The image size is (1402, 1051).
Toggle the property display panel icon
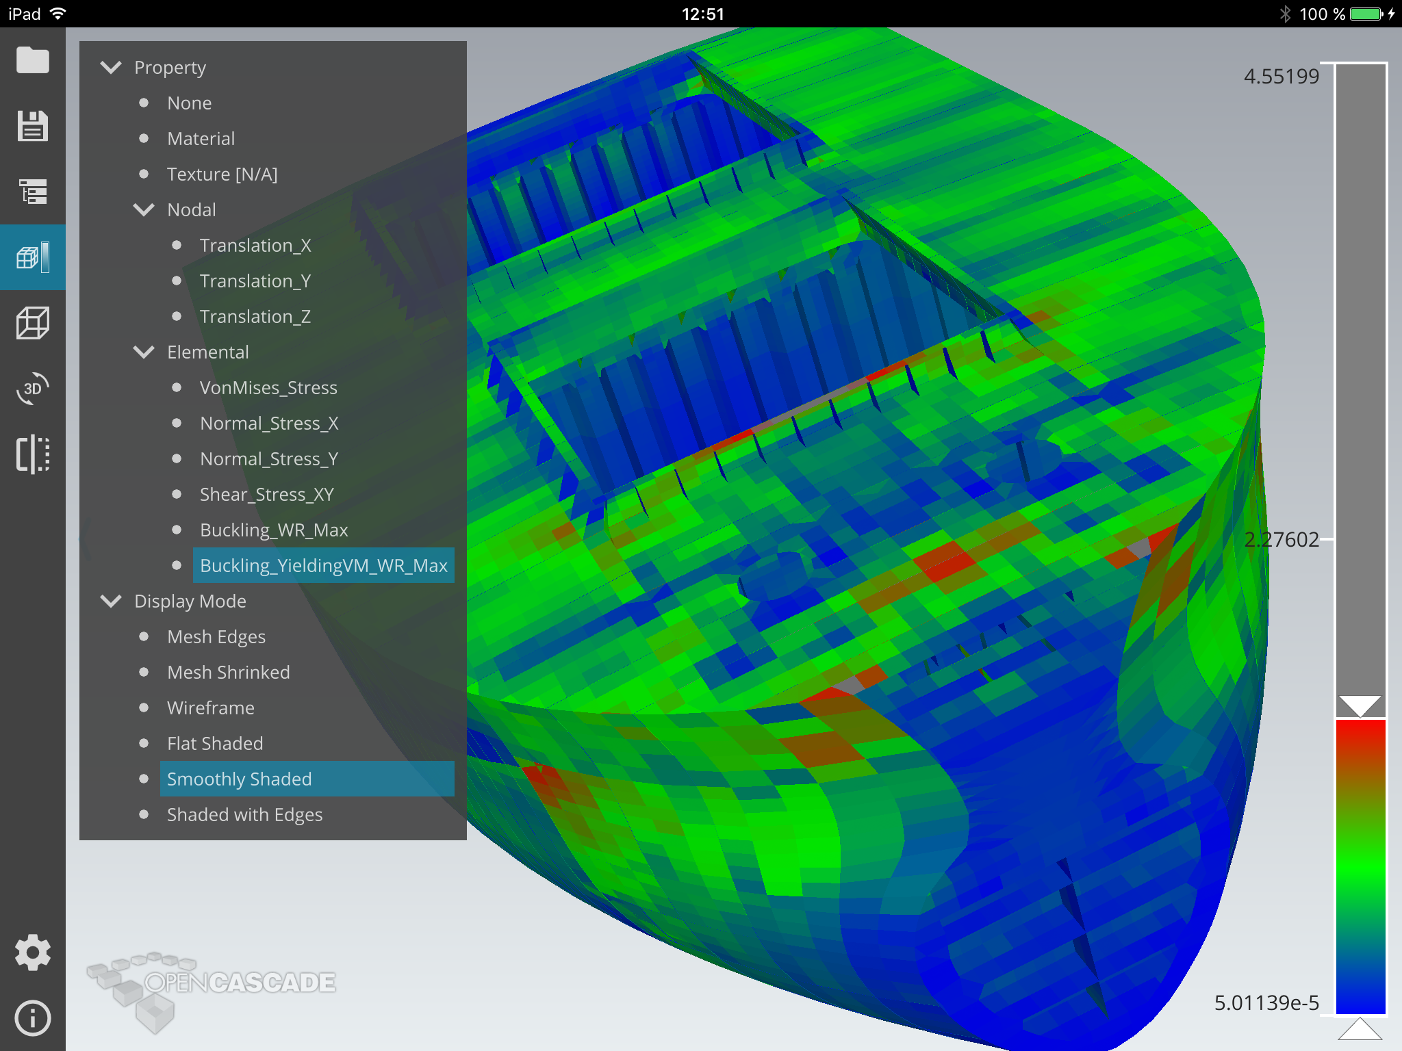point(32,257)
